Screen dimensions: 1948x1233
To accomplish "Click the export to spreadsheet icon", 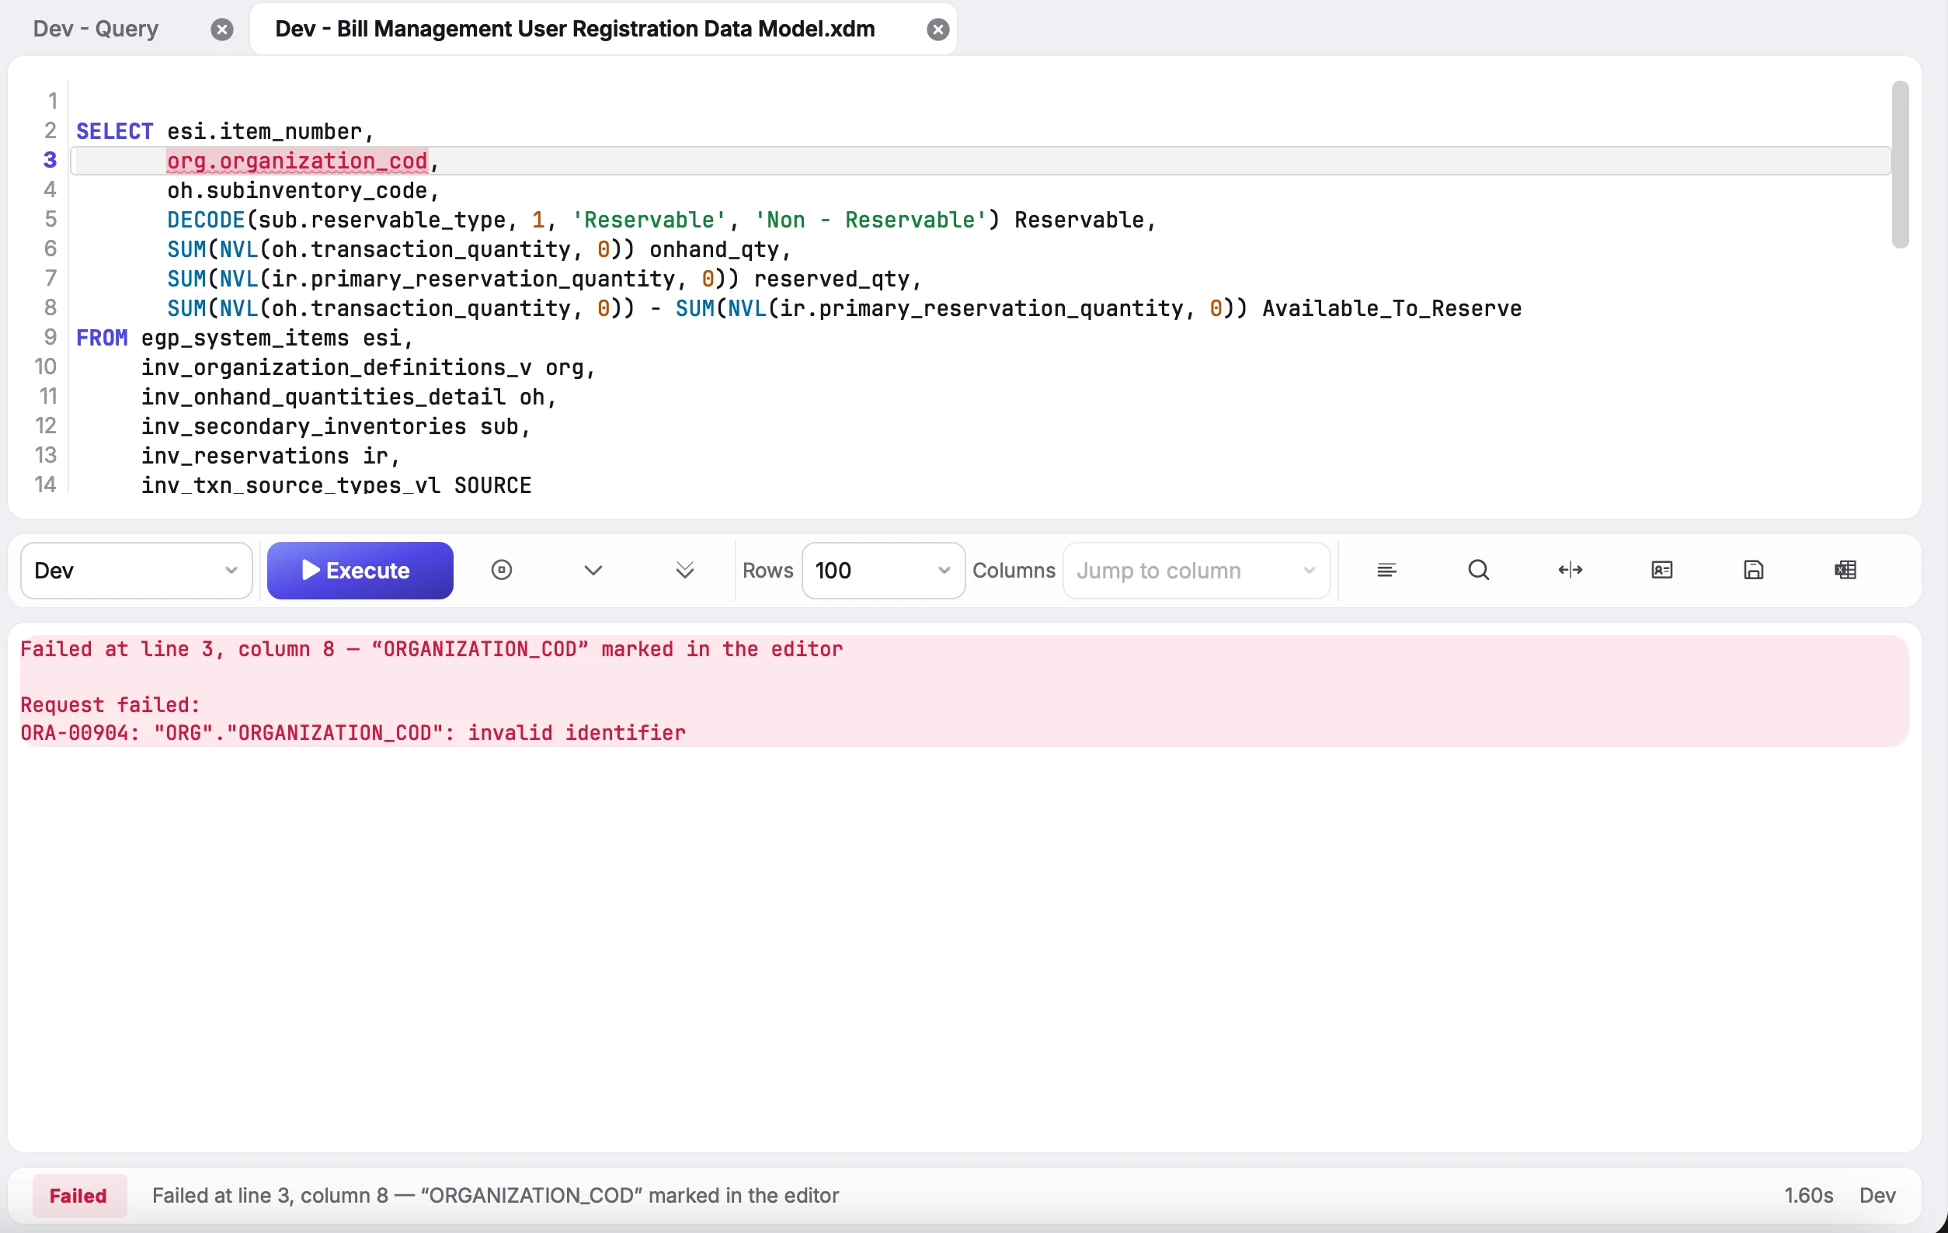I will pyautogui.click(x=1845, y=570).
